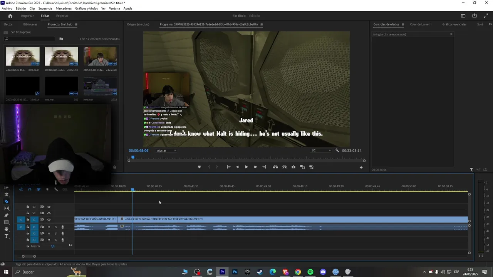Open Project panel menu icon
This screenshot has width=493, height=277.
[76, 24]
